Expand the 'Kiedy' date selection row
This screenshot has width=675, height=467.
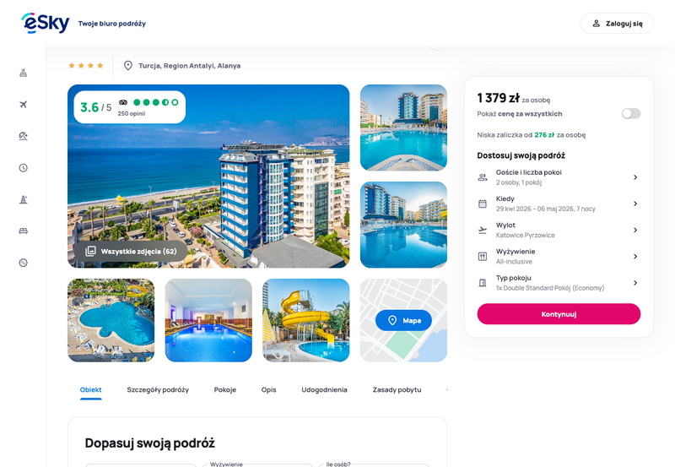[x=559, y=204]
